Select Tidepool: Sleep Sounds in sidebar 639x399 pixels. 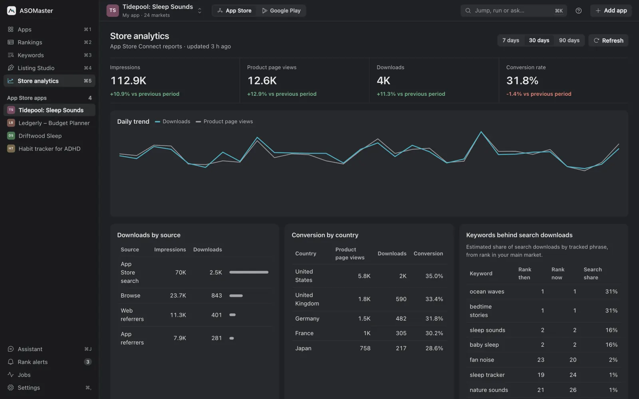pos(50,110)
